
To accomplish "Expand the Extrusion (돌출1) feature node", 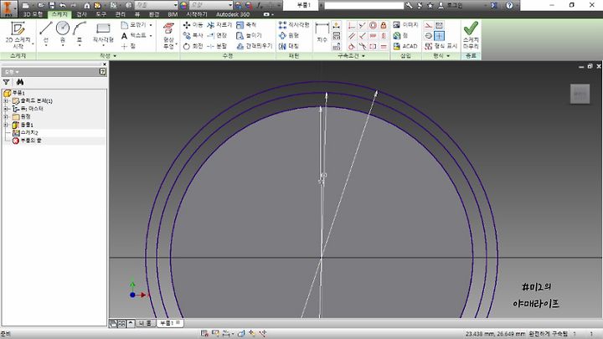I will (x=6, y=125).
